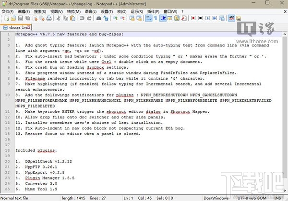288x201 pixels.
Task: Click the Close document toolbar icon
Action: [x=35, y=18]
